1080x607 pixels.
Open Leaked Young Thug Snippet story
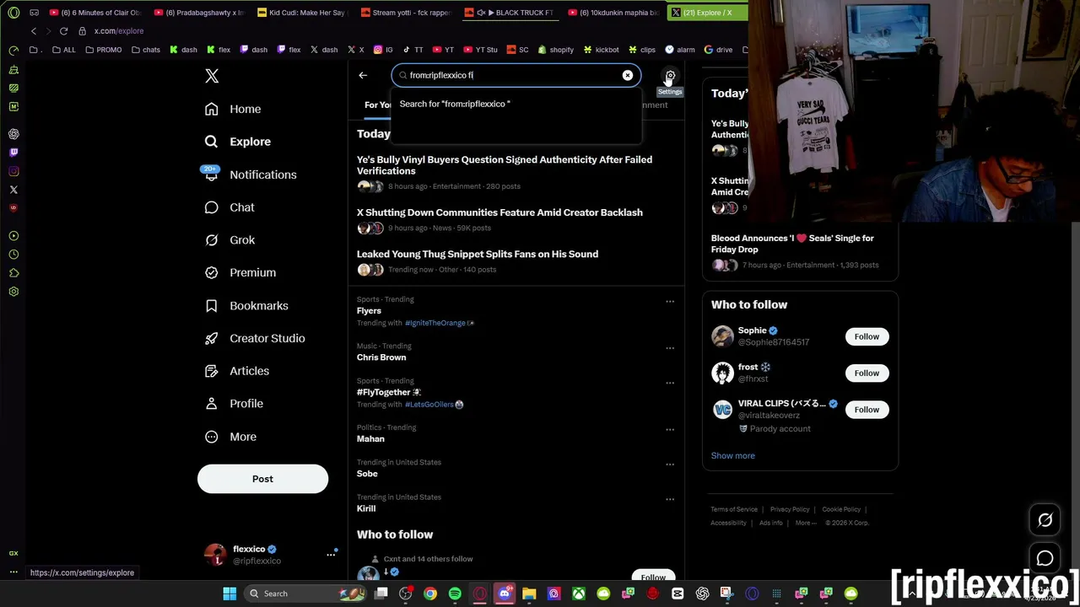(x=478, y=254)
